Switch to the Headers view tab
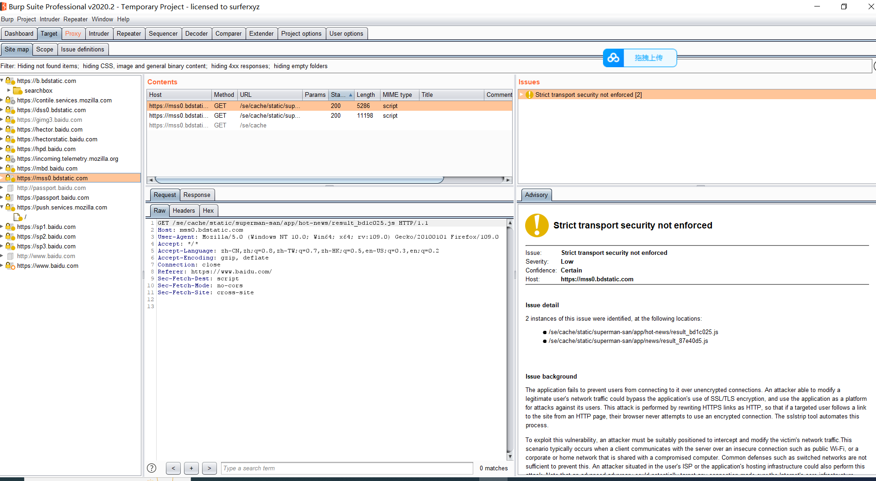This screenshot has width=876, height=481. pos(184,210)
